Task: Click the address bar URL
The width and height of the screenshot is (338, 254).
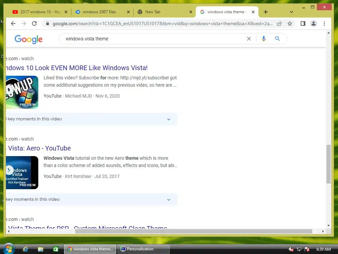Action: pos(162,23)
